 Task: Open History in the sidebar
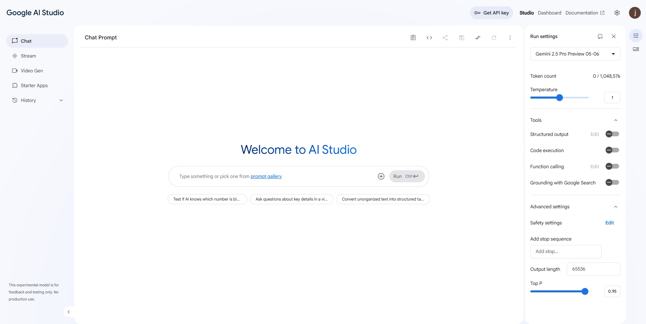(37, 100)
